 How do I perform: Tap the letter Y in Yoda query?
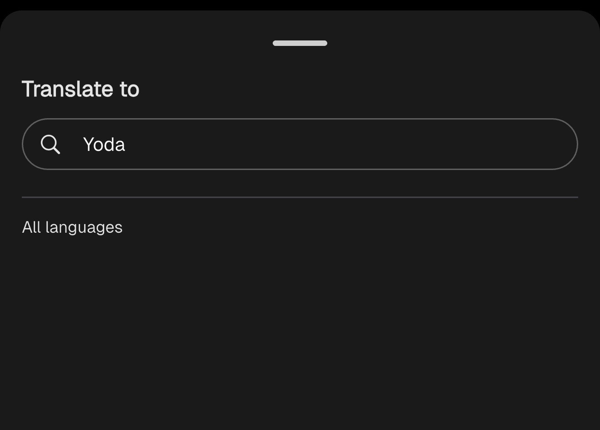pos(88,145)
